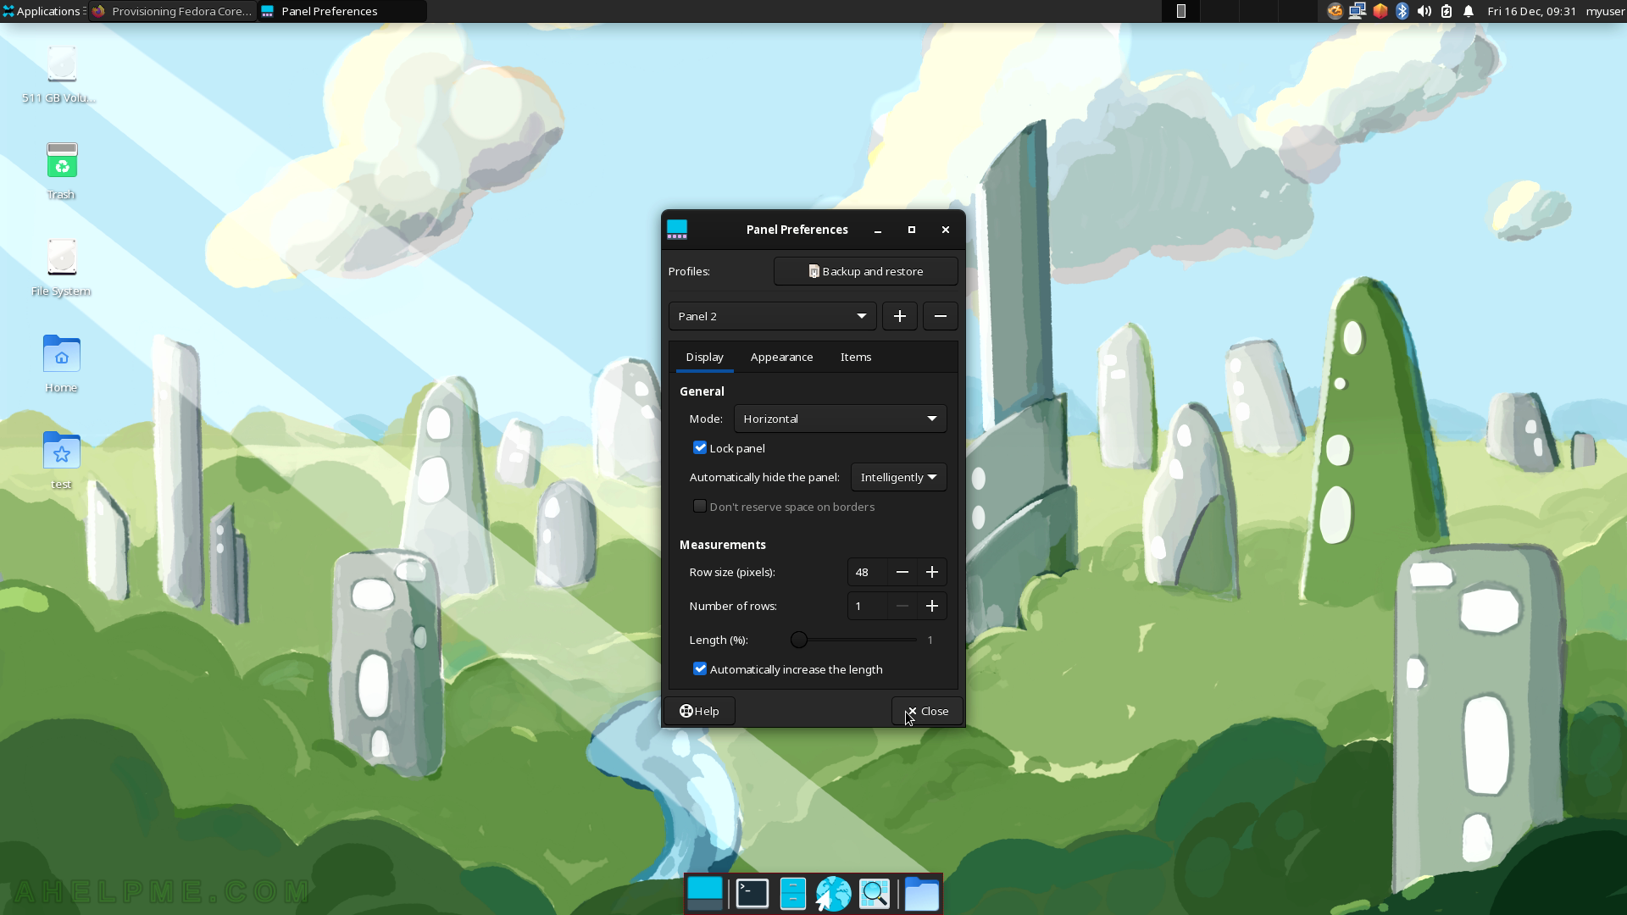Increase Number of rows with plus stepper

coord(932,606)
